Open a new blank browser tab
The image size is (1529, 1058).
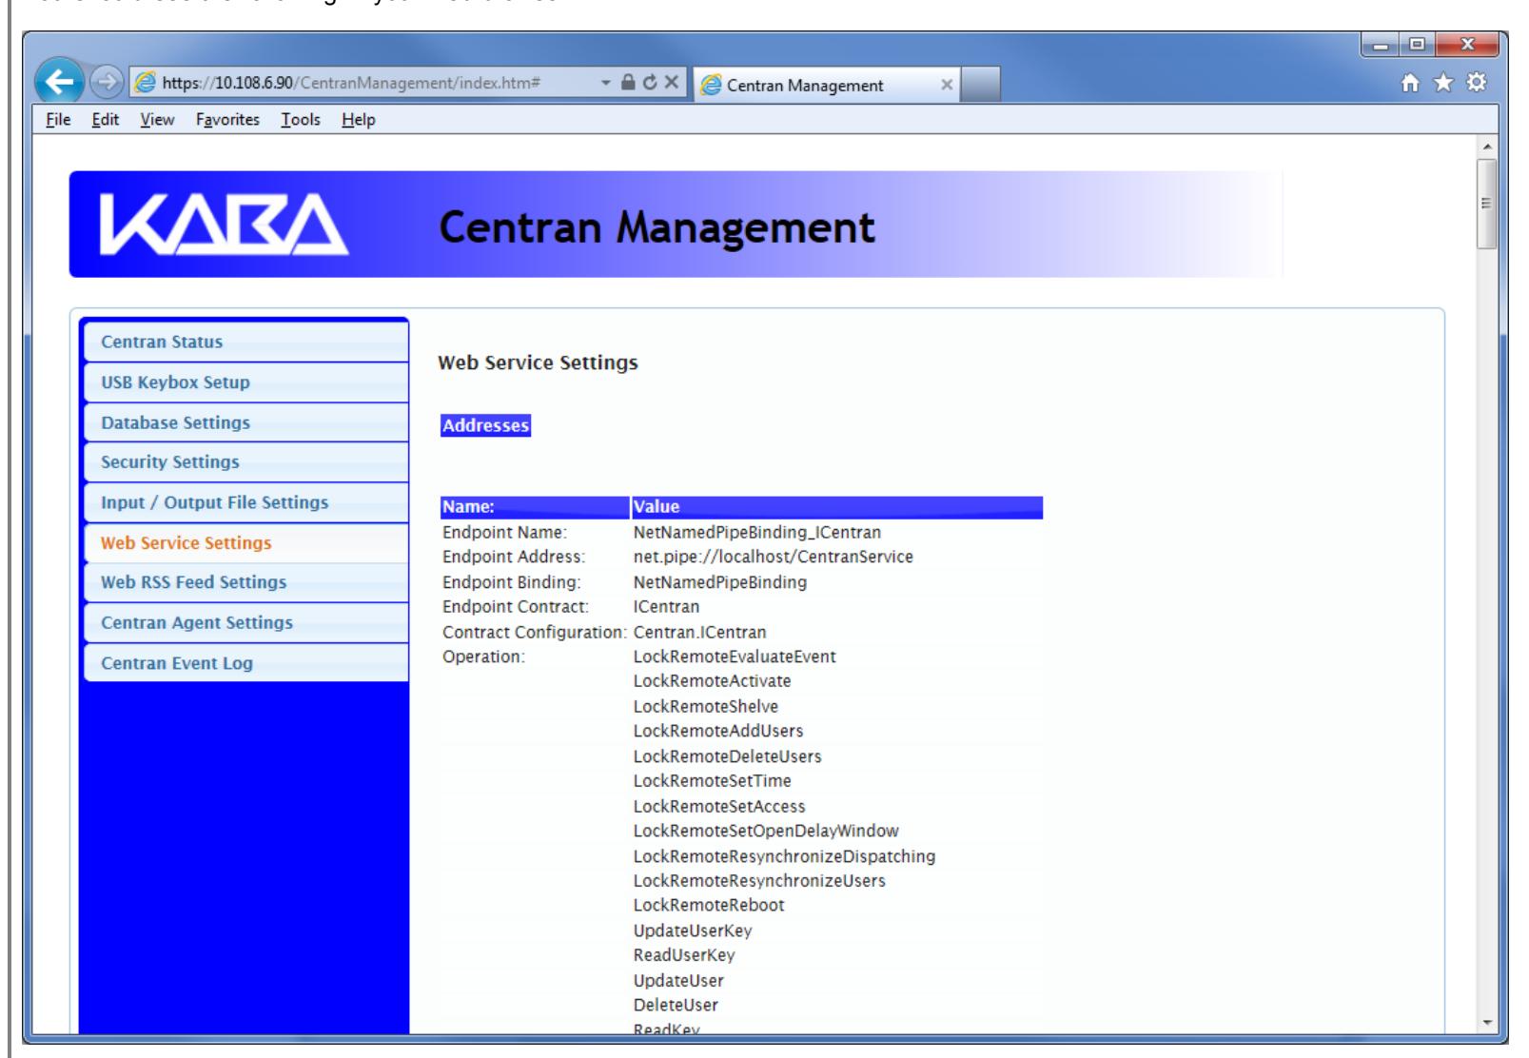pos(982,85)
